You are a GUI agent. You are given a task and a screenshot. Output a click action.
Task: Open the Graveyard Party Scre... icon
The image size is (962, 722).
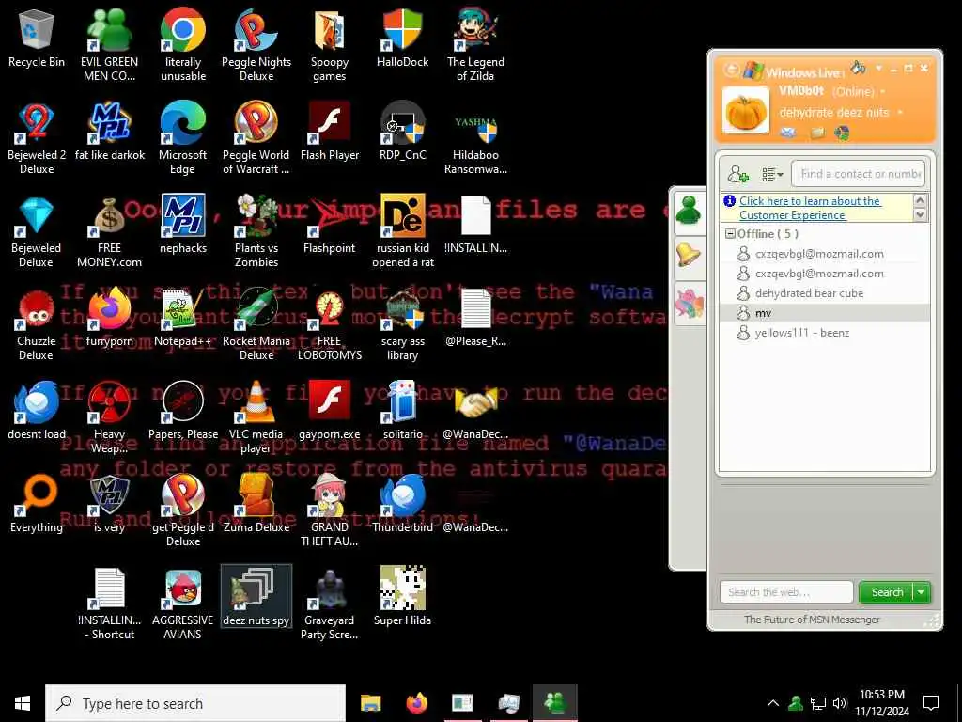pyautogui.click(x=330, y=604)
